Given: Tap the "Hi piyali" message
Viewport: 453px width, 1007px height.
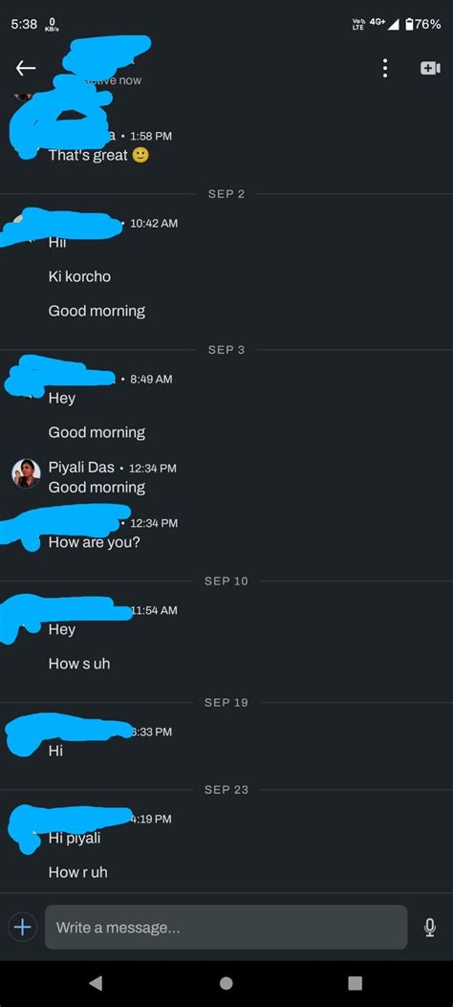Looking at the screenshot, I should pyautogui.click(x=75, y=838).
